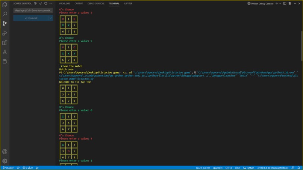The image size is (303, 170).
Task: Switch to the Debug Console tab
Action: click(96, 3)
